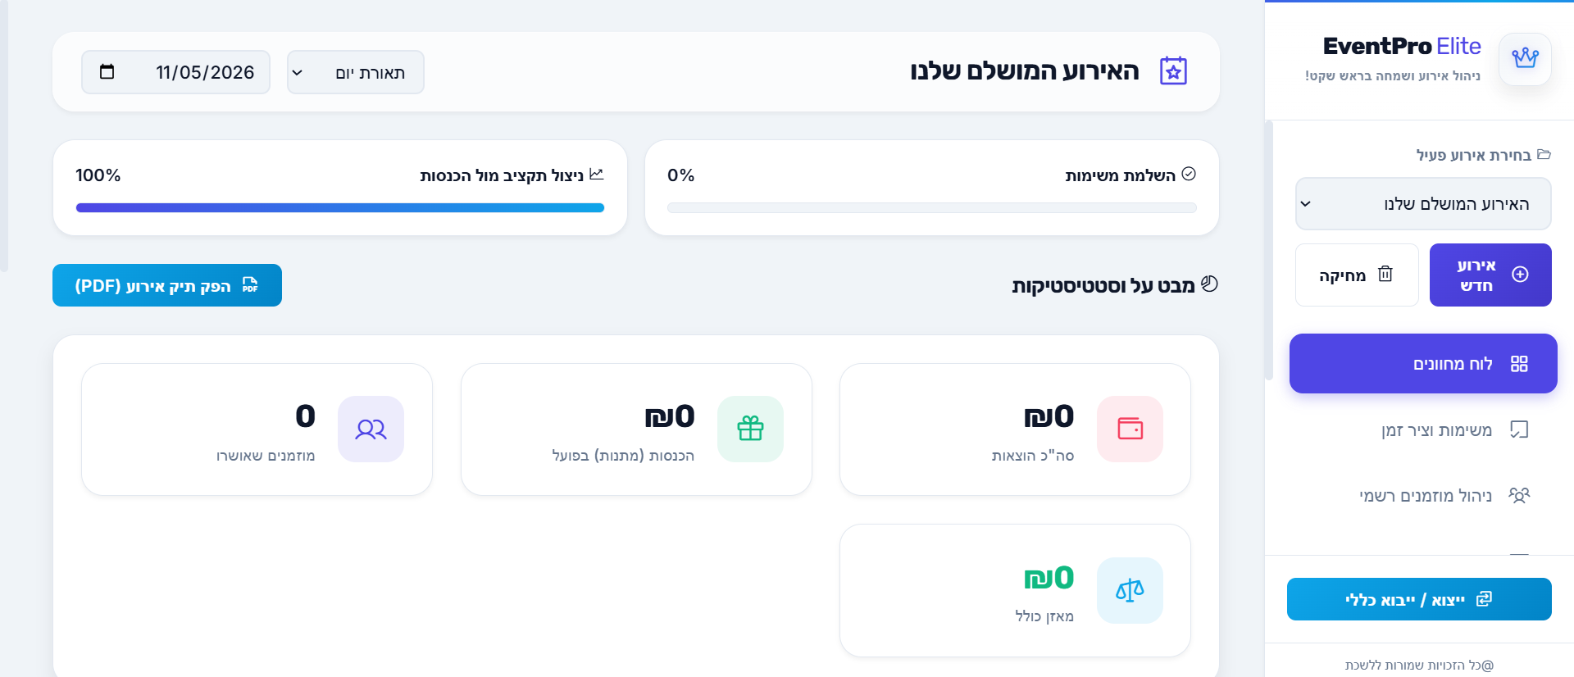Open the dashboard menu item
1574x677 pixels.
pyautogui.click(x=1423, y=363)
